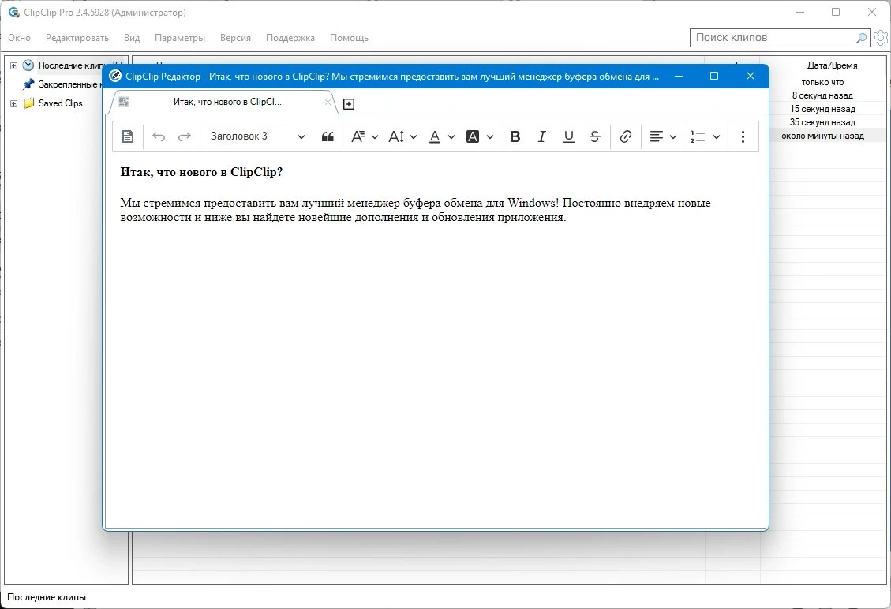The height and width of the screenshot is (609, 891).
Task: Expand the list style dropdown arrow
Action: coord(716,137)
